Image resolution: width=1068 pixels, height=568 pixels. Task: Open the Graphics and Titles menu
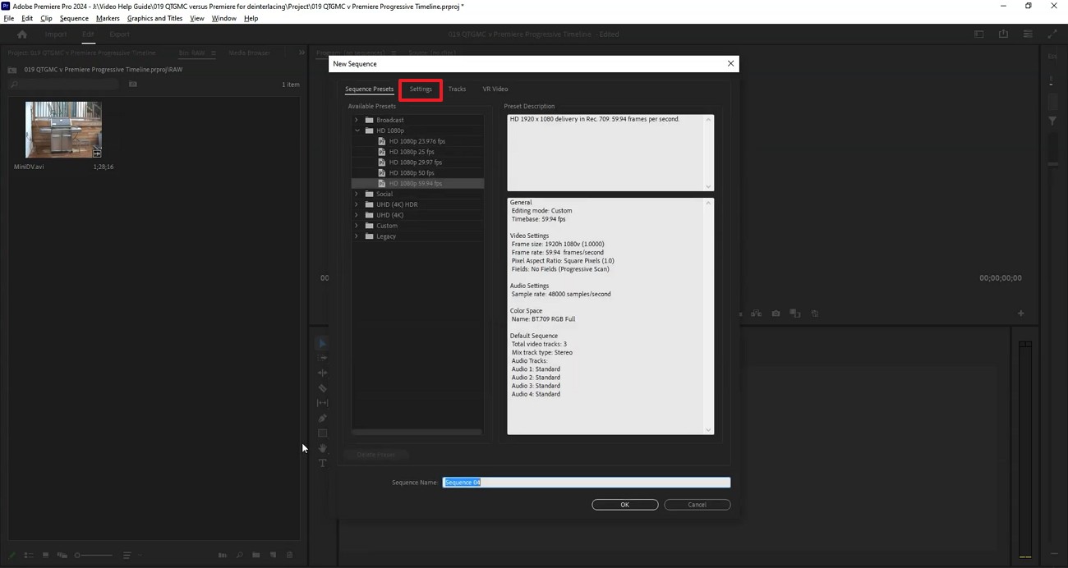pos(154,18)
